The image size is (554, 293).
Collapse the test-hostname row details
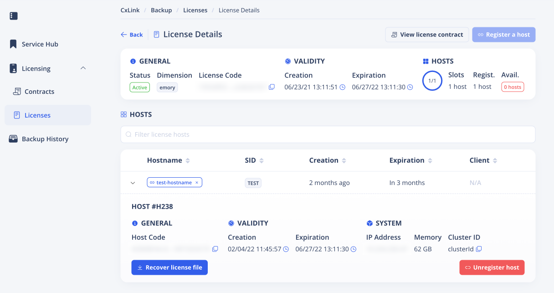(133, 183)
